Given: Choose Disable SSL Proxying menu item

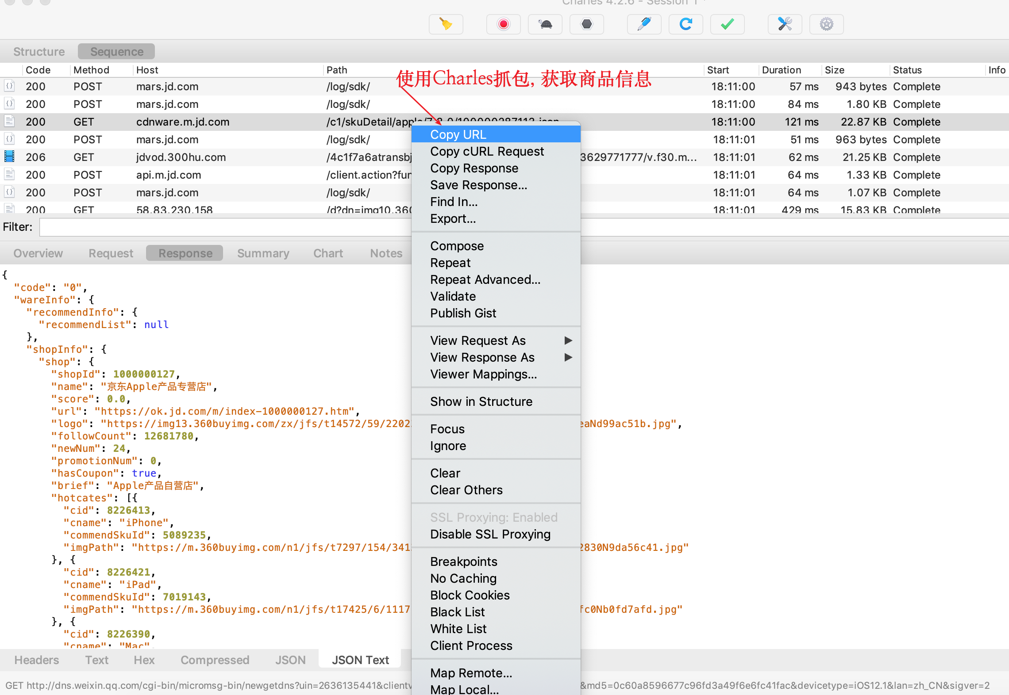Looking at the screenshot, I should pos(496,534).
